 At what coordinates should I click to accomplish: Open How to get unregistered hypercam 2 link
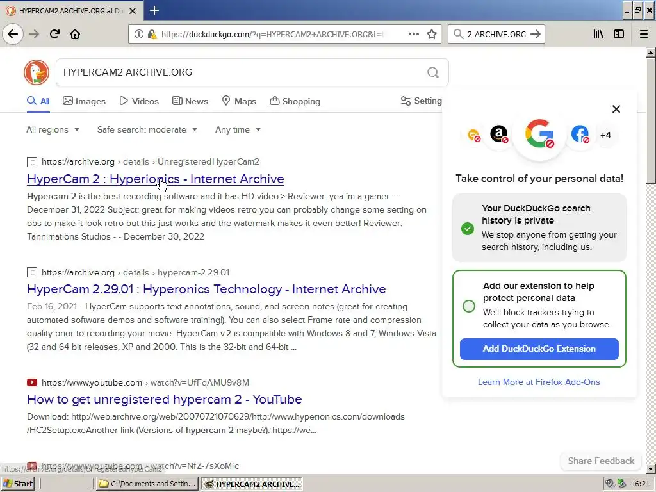(x=165, y=399)
